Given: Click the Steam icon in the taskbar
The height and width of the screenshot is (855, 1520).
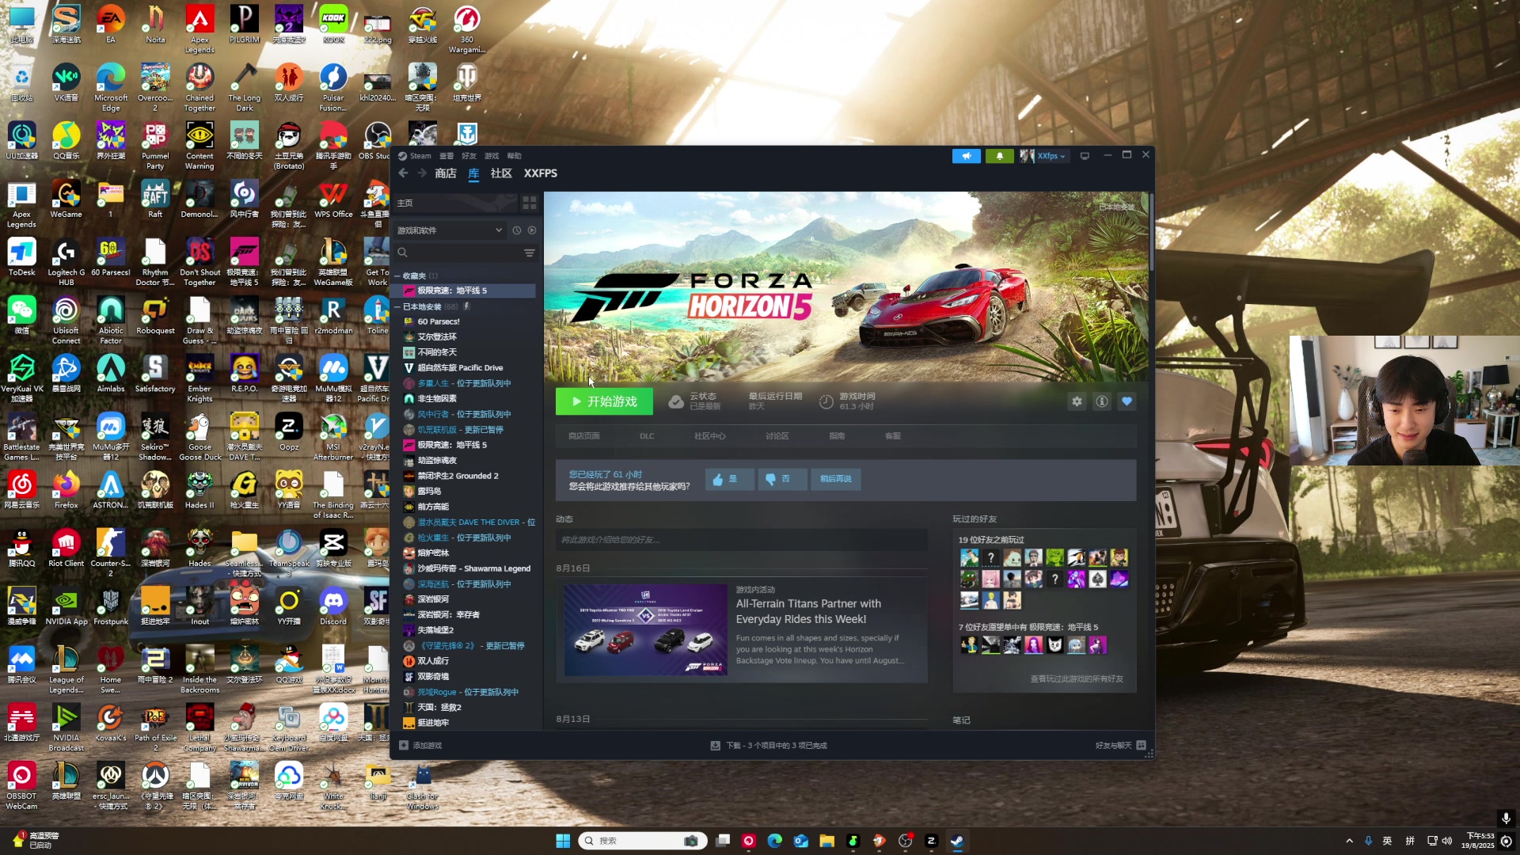Looking at the screenshot, I should 956,841.
